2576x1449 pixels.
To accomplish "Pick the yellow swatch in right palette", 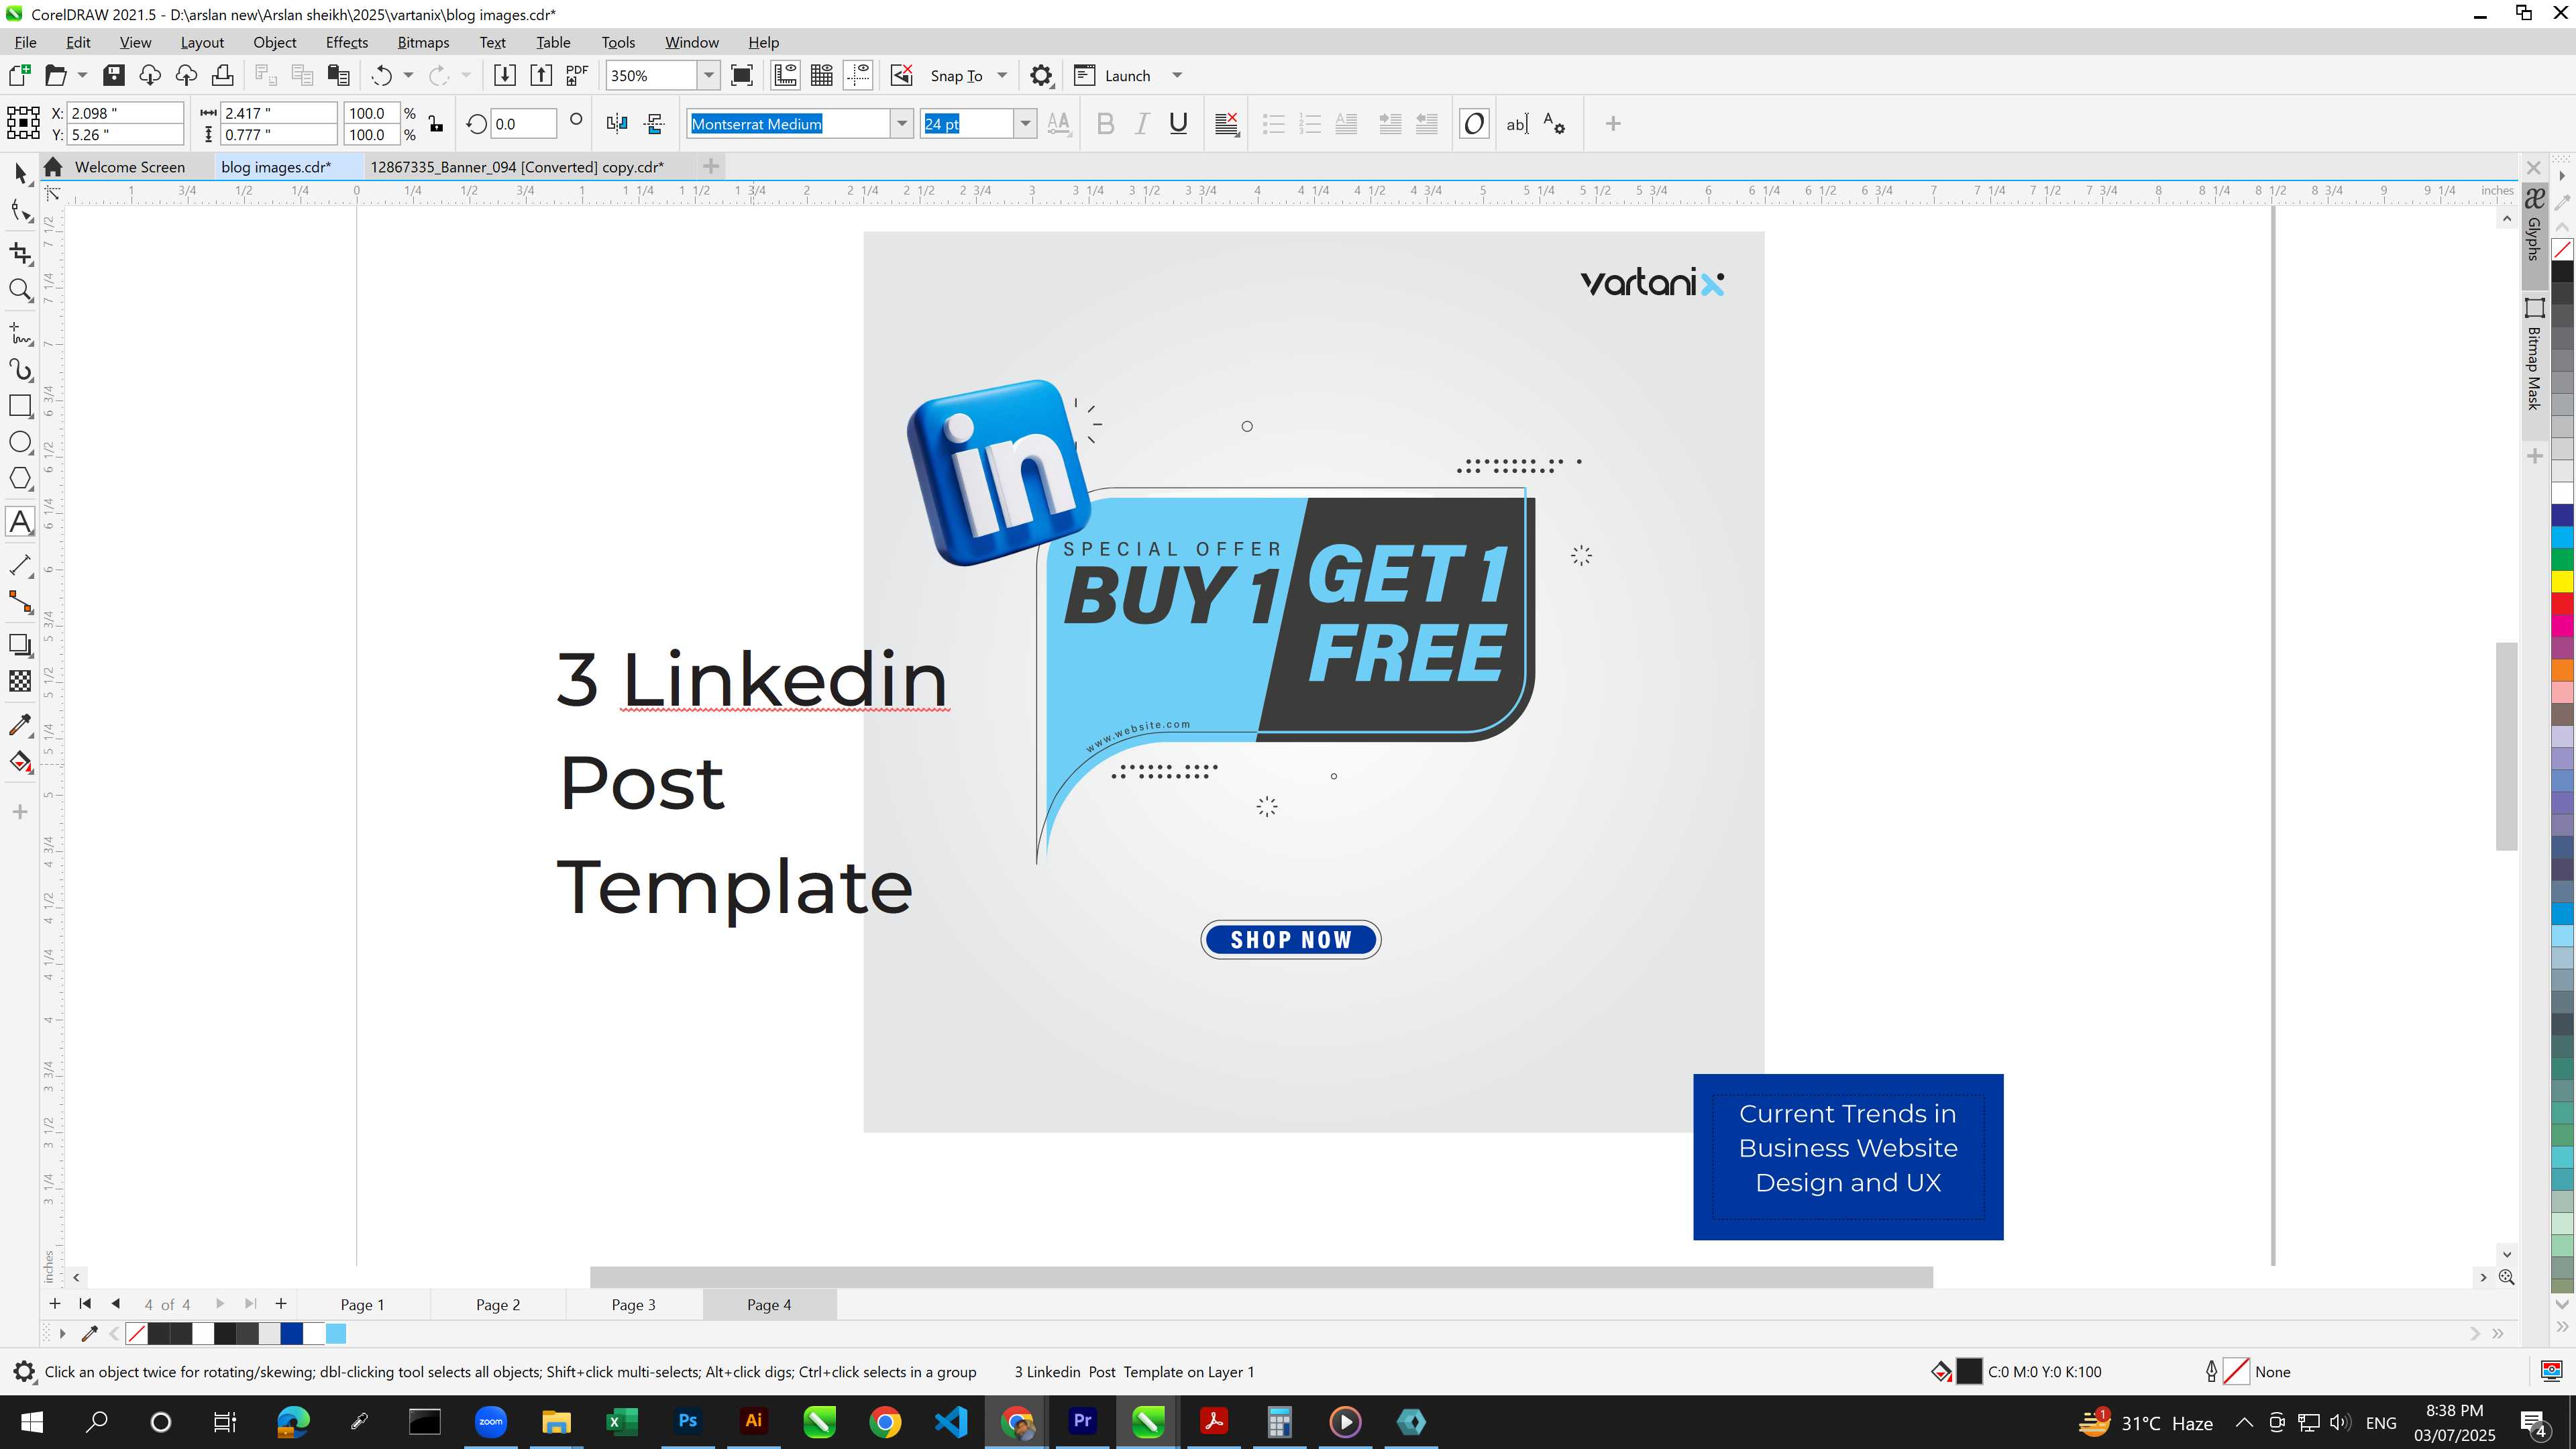I will [2562, 581].
